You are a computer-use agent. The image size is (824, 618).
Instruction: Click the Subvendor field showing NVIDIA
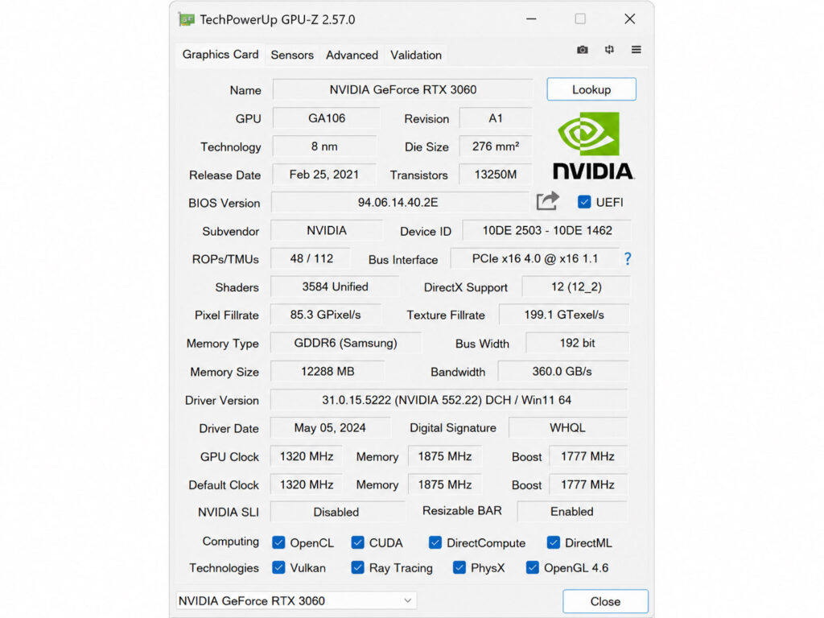(327, 231)
